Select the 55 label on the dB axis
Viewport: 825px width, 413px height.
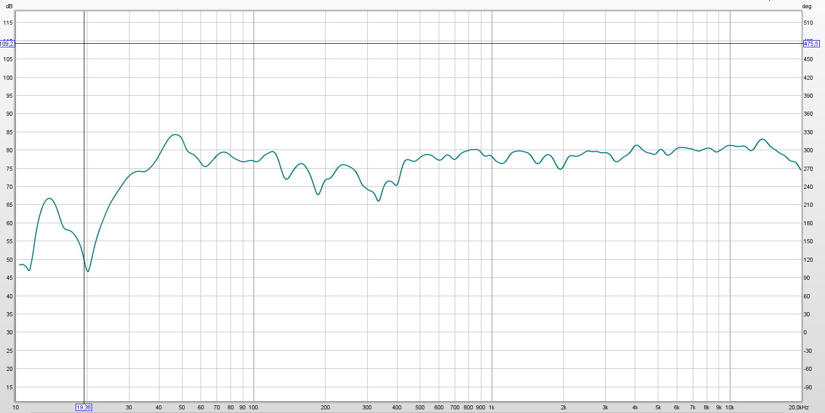[x=9, y=241]
